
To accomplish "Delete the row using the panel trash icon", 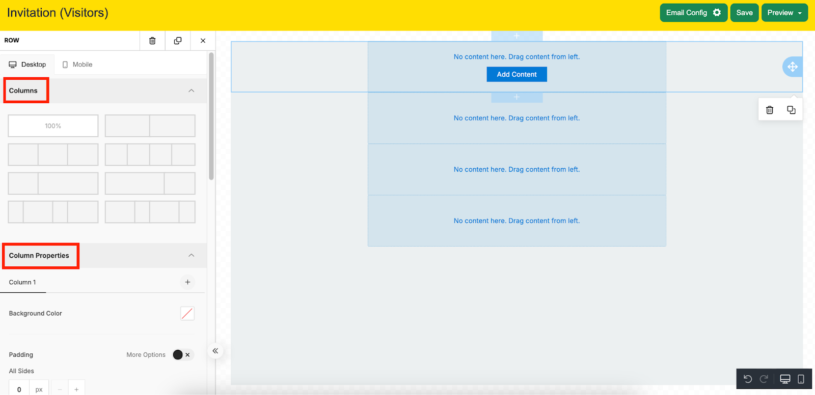I will (152, 41).
